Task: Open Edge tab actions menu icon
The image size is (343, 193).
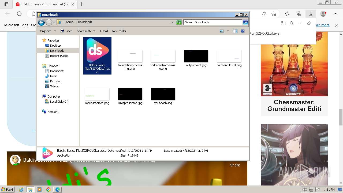Action: [x=6, y=4]
